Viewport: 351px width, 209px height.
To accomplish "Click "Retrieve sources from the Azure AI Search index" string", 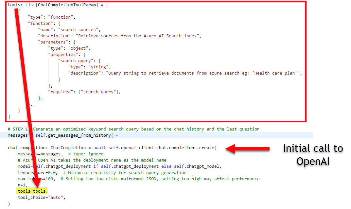I will coord(137,36).
